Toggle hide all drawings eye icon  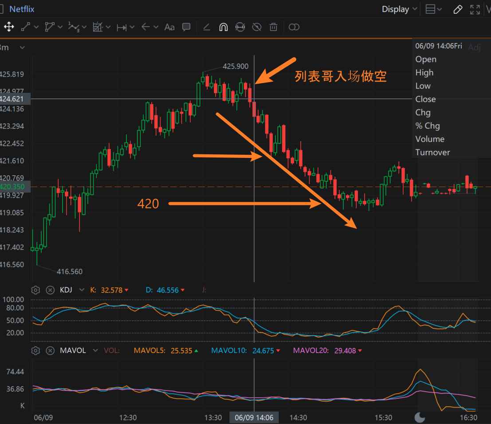coord(256,27)
